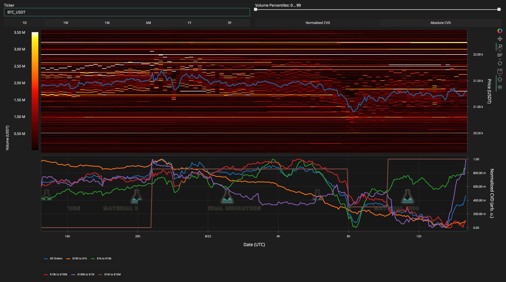506x282 pixels.
Task: Click the Bokeh logo icon
Action: pos(500,31)
